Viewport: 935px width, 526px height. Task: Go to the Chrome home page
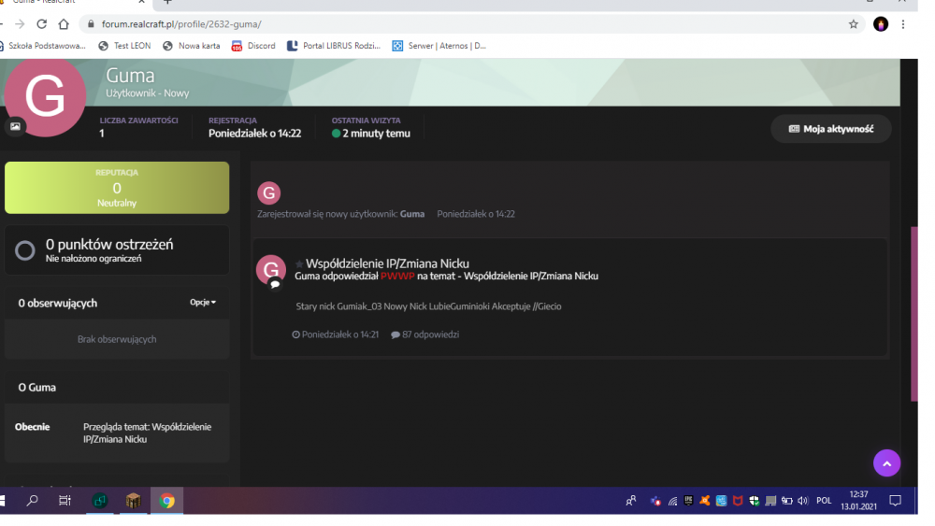[64, 24]
